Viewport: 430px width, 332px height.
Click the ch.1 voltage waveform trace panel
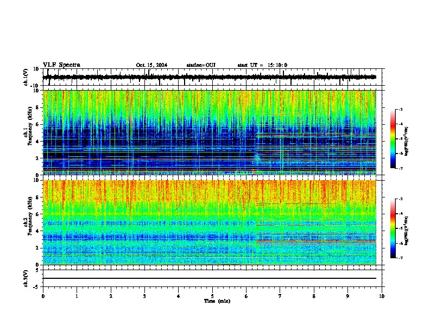coord(213,77)
